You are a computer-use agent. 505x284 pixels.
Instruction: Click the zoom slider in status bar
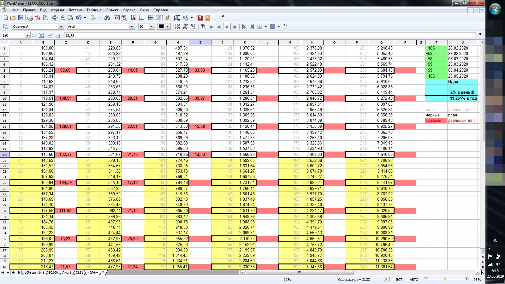pos(446,279)
